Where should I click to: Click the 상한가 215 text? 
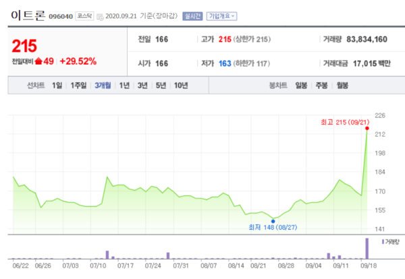(252, 40)
